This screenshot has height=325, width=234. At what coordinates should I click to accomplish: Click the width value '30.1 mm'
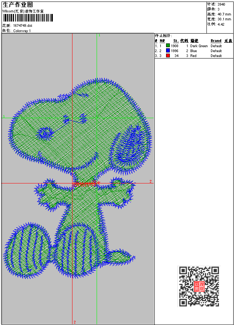(x=224, y=19)
